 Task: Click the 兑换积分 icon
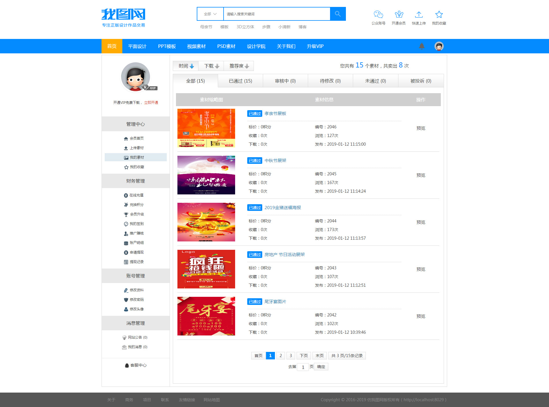126,205
